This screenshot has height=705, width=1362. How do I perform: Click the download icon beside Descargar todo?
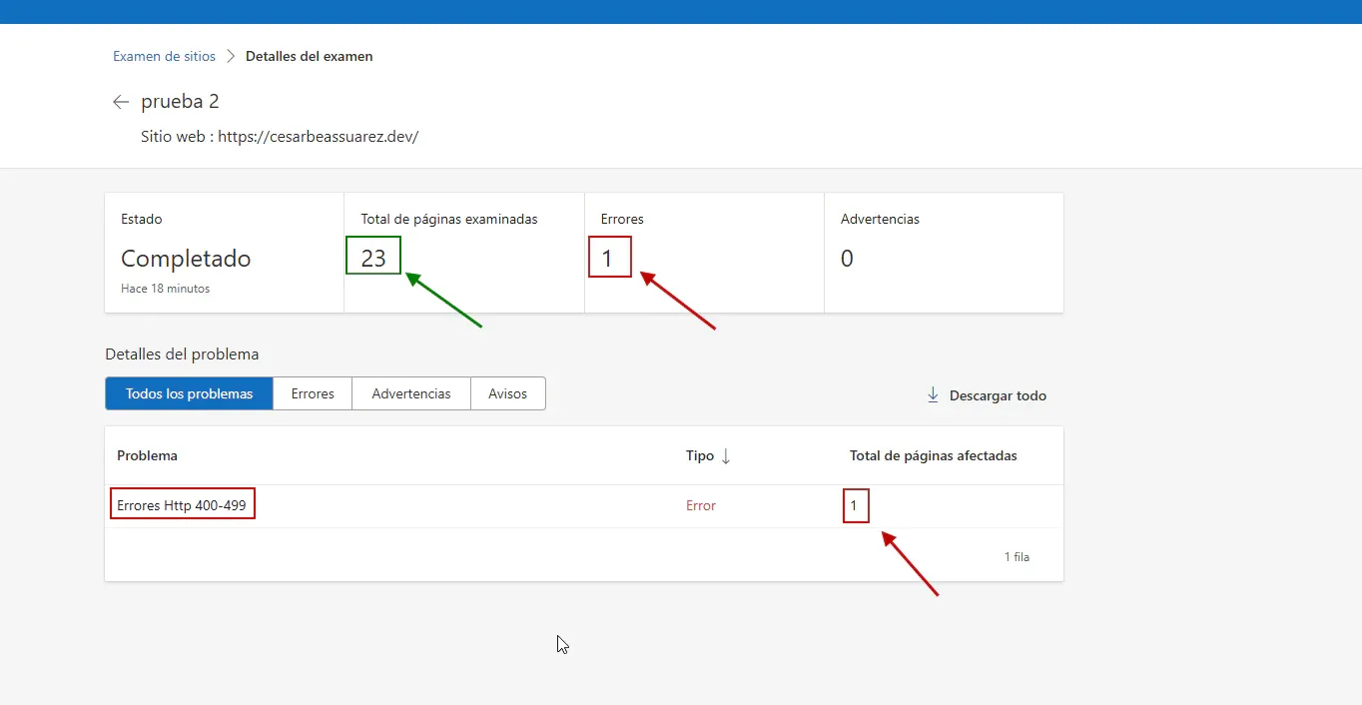(x=932, y=394)
